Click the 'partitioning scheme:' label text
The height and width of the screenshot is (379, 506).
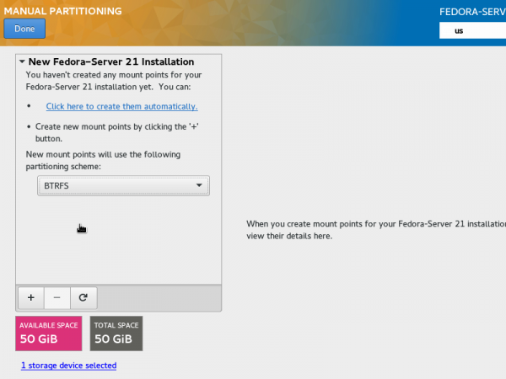point(63,167)
